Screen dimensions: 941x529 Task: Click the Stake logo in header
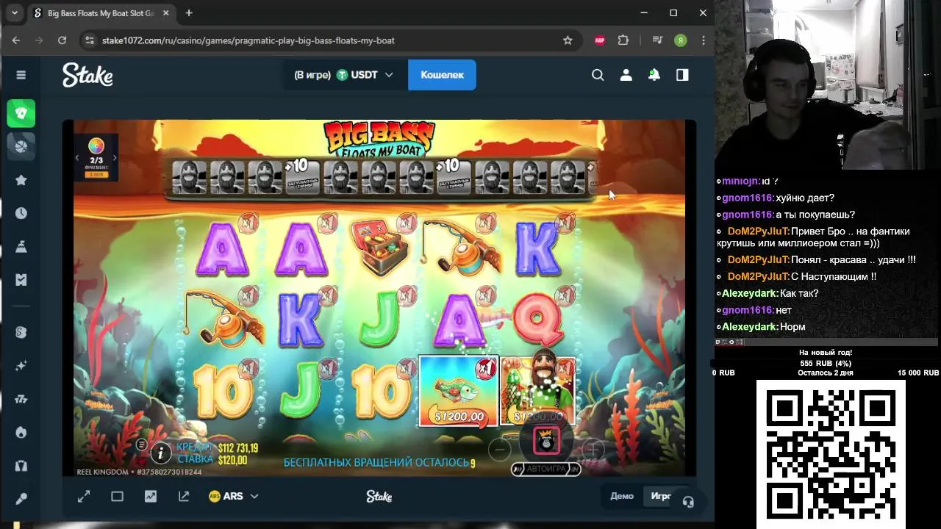[x=87, y=75]
